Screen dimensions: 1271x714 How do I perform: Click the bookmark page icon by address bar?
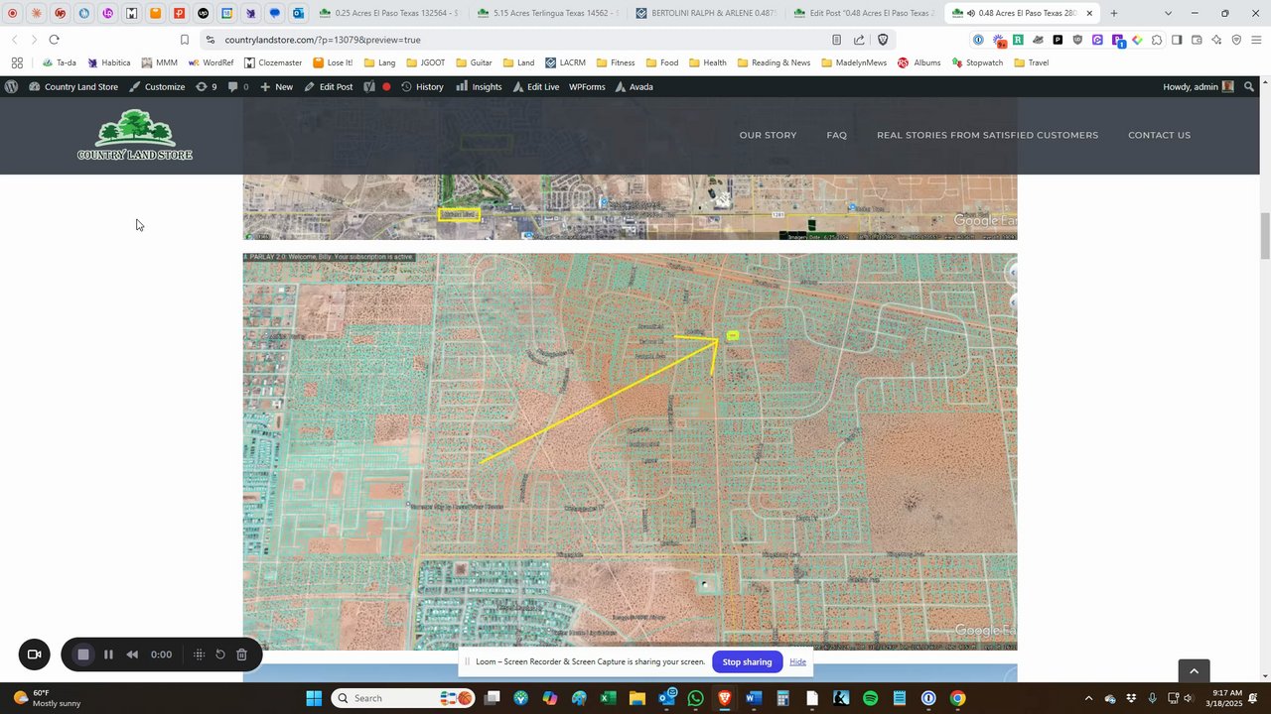[185, 40]
